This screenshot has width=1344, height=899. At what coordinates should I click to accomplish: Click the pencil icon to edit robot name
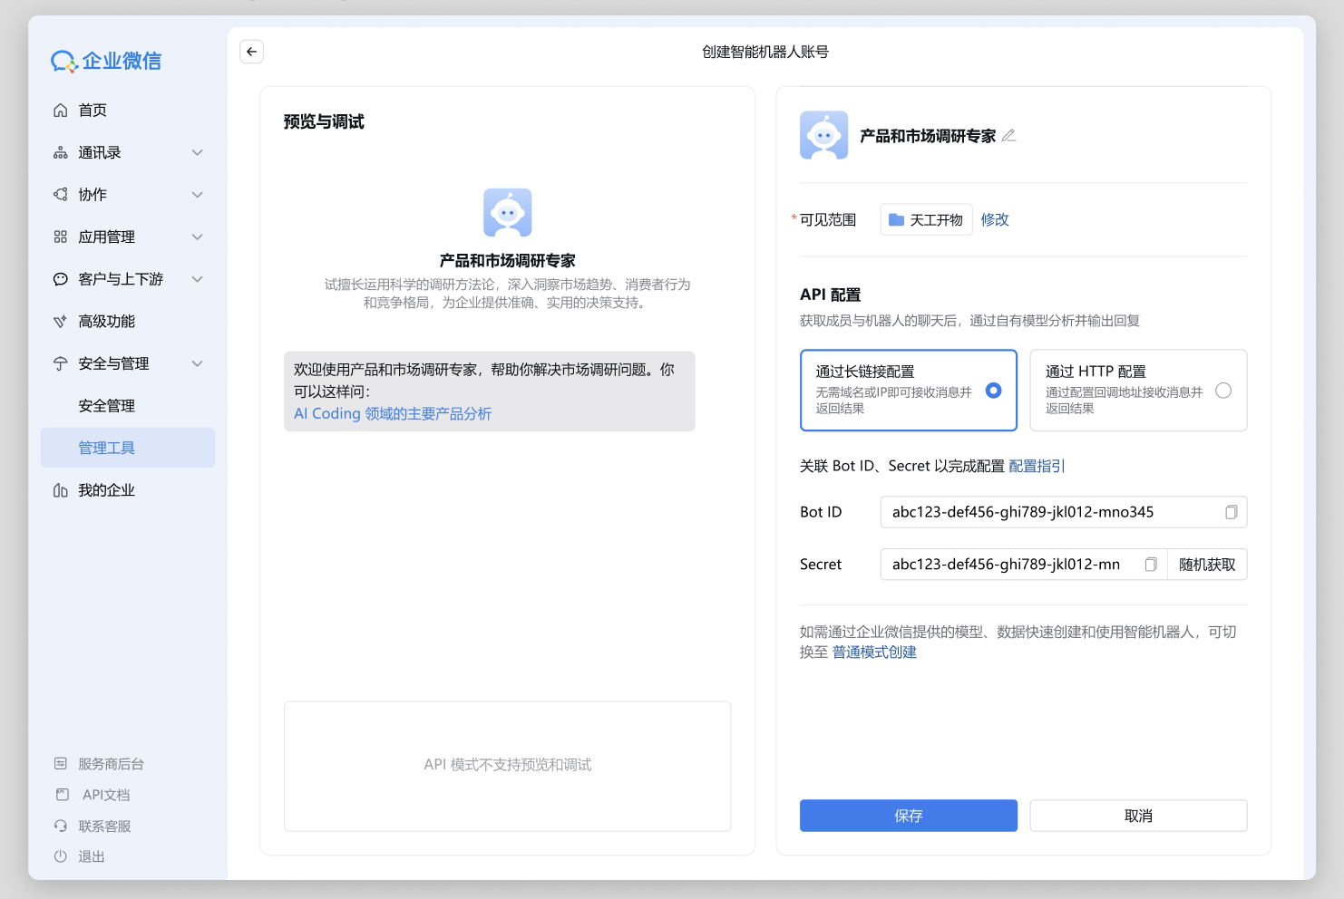click(1008, 136)
